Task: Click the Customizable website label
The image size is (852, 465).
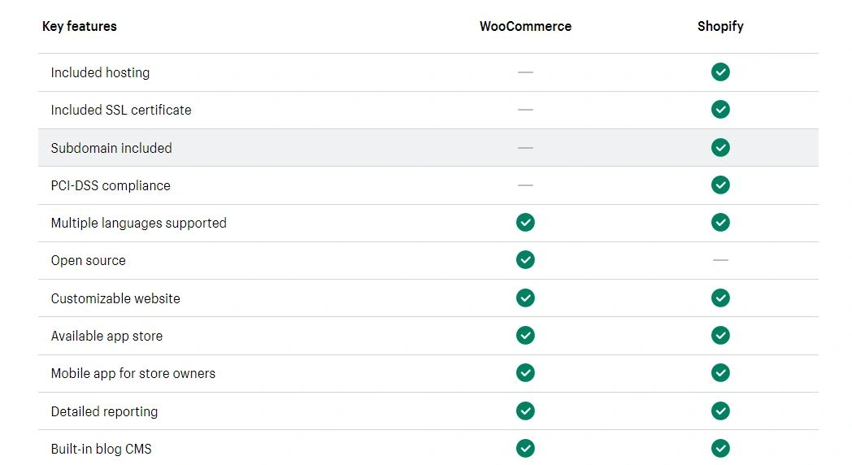Action: click(115, 298)
